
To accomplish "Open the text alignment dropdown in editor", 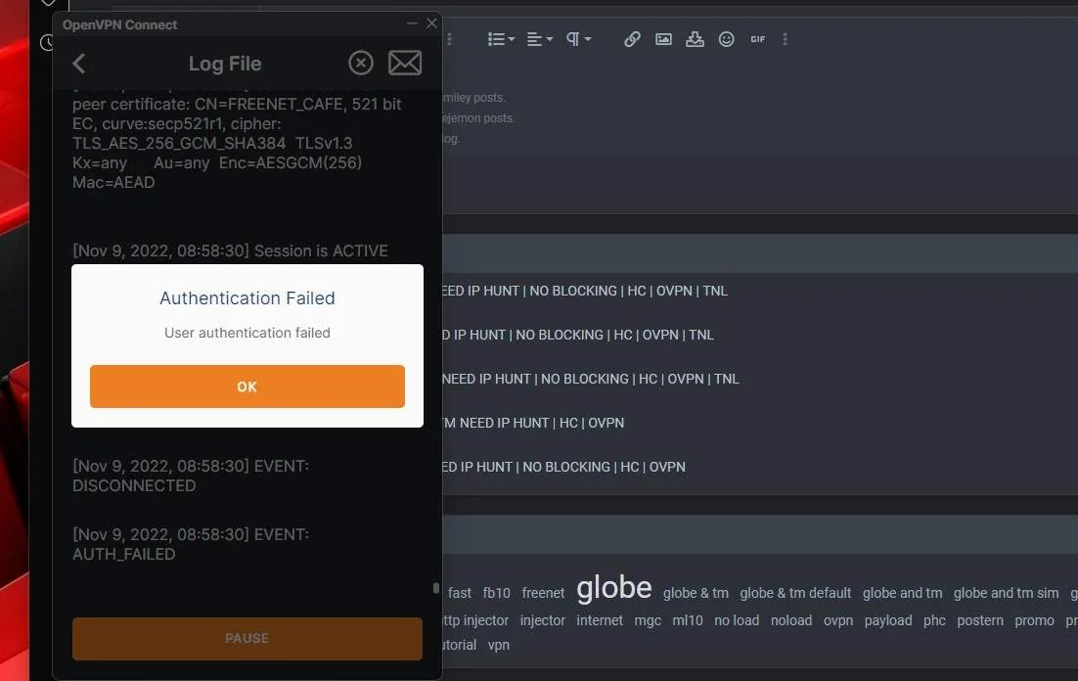I will (x=540, y=39).
